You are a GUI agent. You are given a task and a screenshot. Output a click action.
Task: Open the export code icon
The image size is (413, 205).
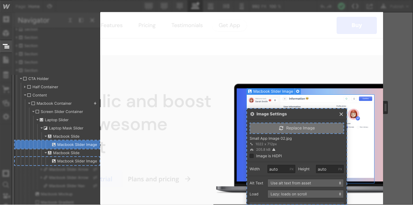point(356,6)
